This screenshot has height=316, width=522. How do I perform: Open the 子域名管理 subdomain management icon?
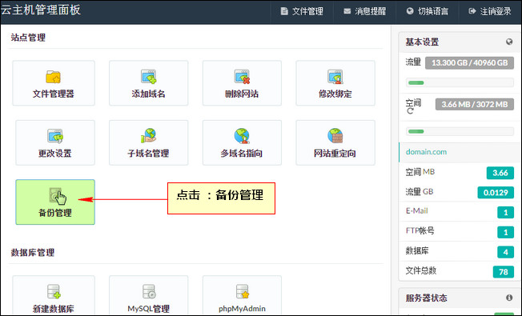[x=148, y=142]
